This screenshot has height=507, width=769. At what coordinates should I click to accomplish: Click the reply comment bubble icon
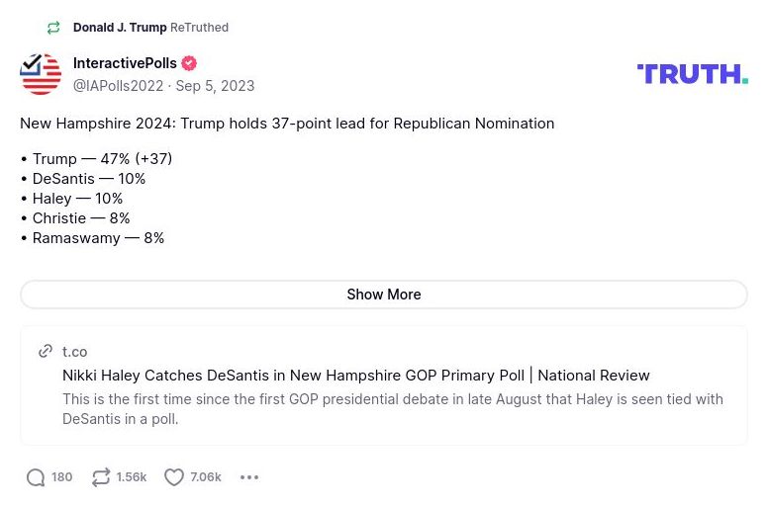(x=36, y=477)
